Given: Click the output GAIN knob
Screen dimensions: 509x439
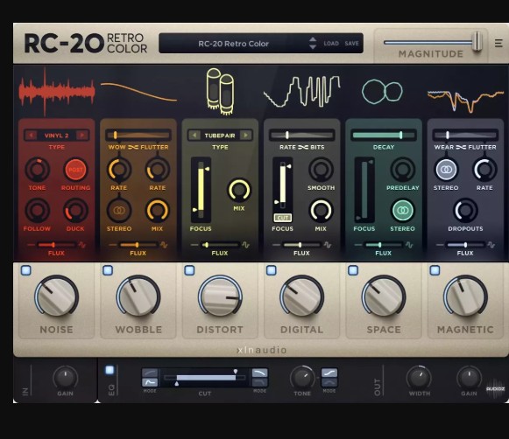Looking at the screenshot, I should [469, 378].
